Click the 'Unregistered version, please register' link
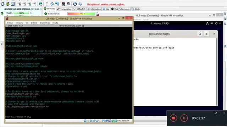 [x=106, y=4]
